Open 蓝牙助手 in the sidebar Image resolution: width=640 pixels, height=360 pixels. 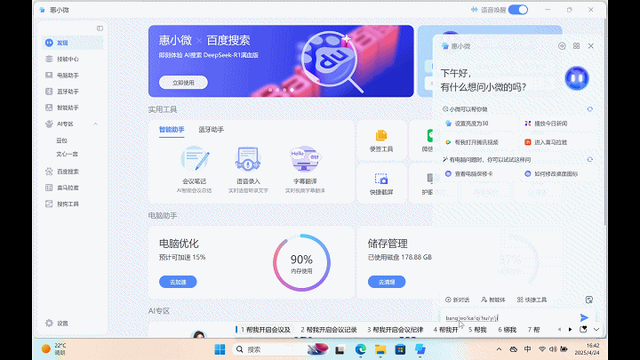click(72, 92)
